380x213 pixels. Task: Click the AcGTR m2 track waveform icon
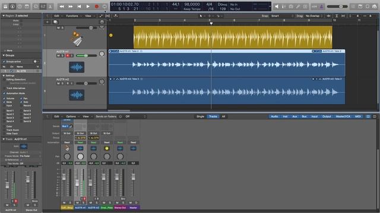click(77, 95)
